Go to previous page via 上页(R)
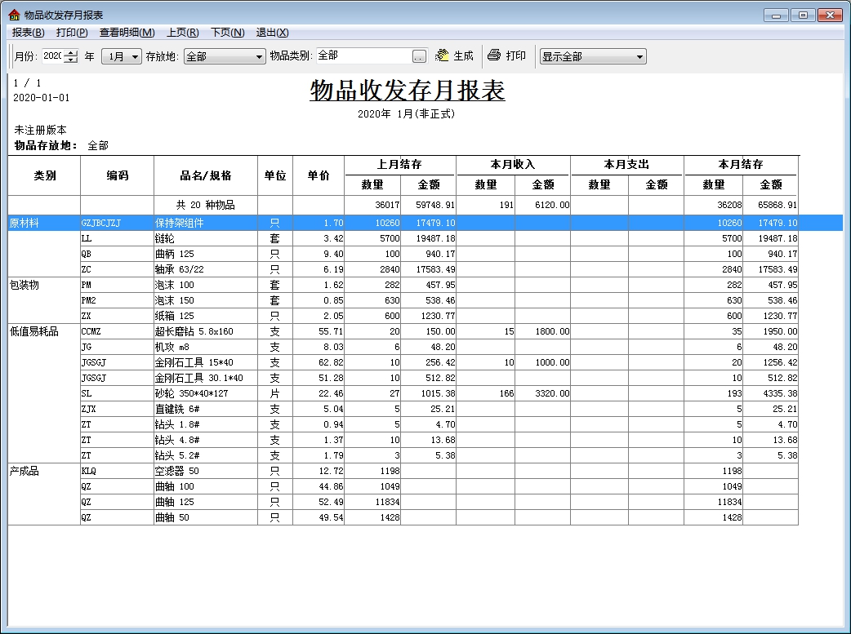 [x=182, y=33]
